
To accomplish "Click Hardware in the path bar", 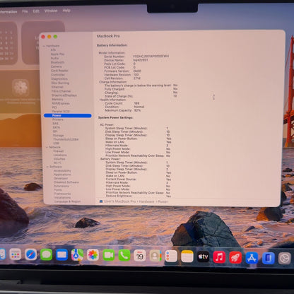I will coord(146,201).
